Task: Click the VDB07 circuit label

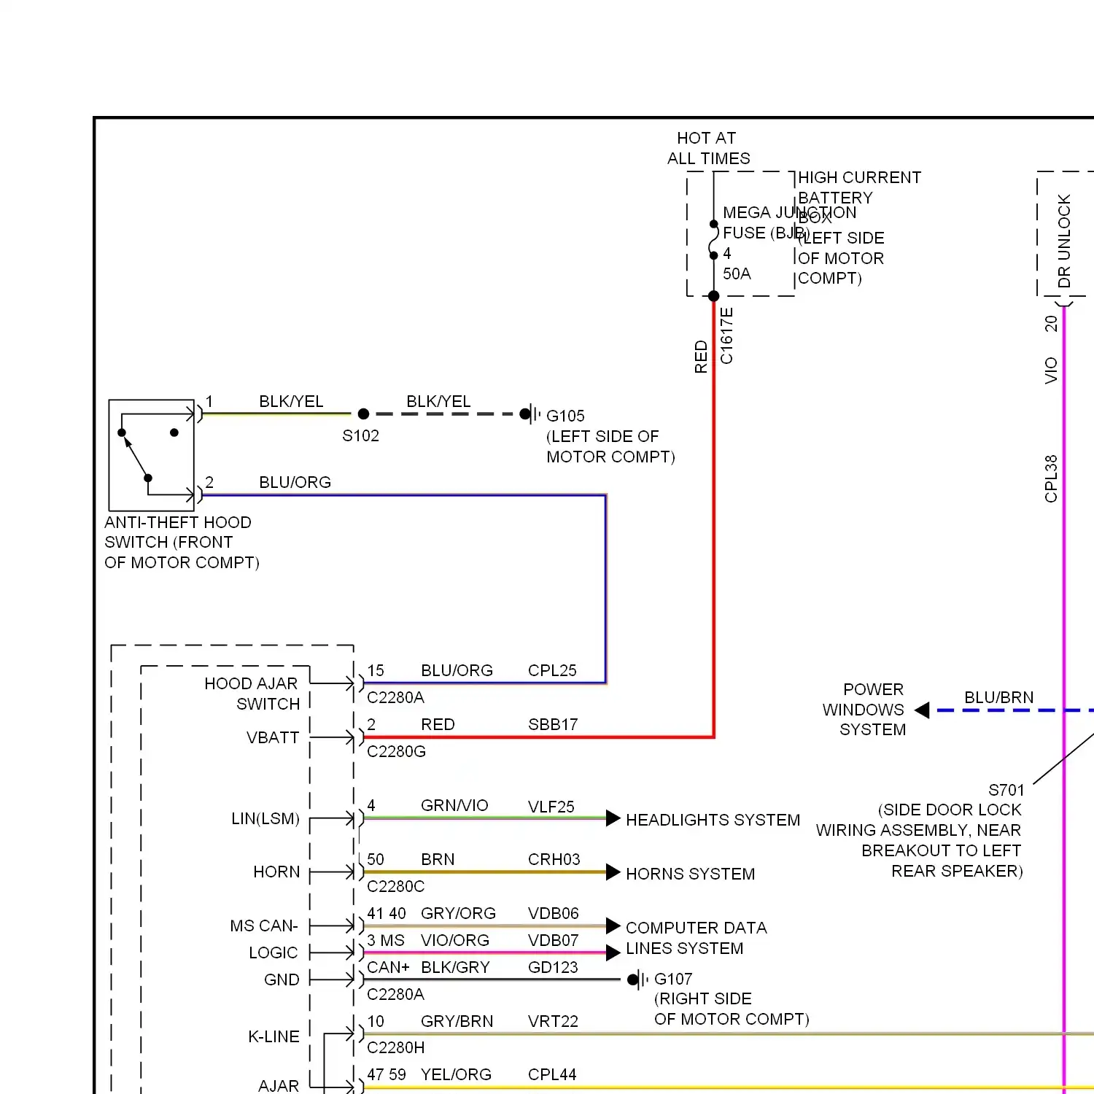Action: [x=554, y=940]
